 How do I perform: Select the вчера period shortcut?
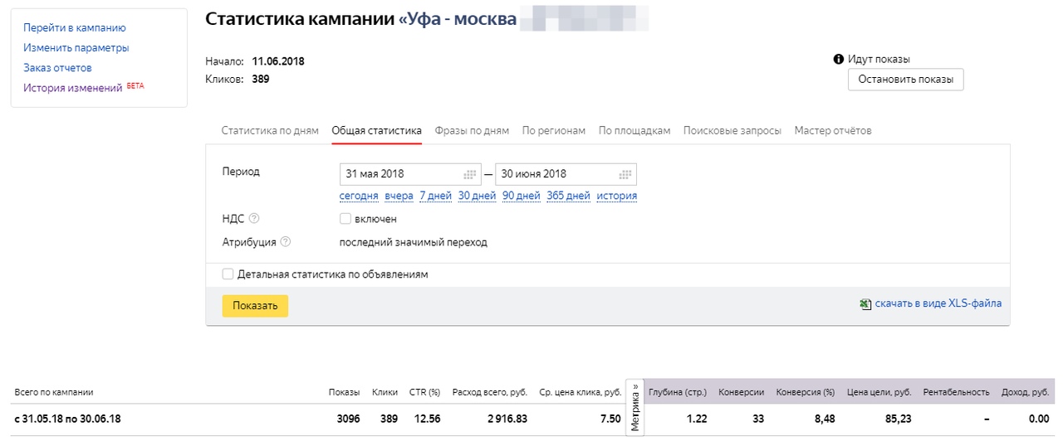click(x=399, y=196)
